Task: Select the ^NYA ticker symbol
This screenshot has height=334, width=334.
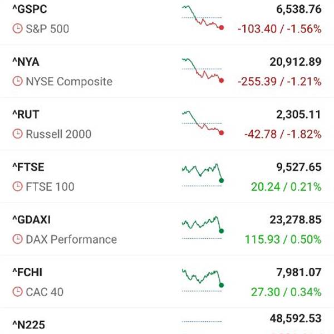Action: (26, 62)
